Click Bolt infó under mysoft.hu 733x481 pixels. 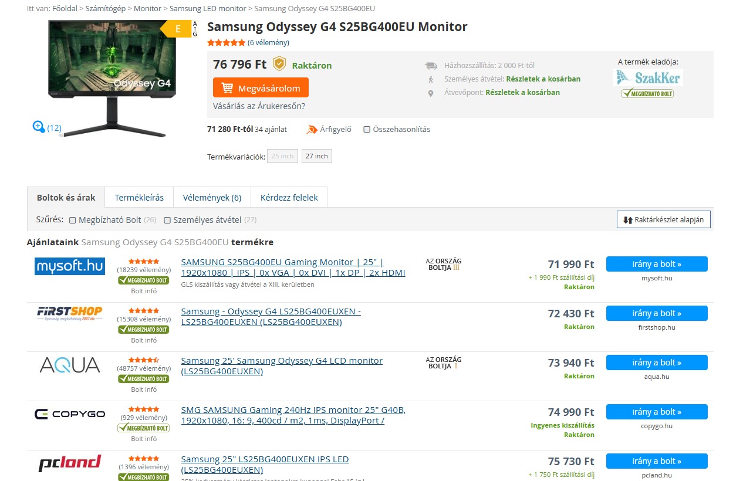[144, 291]
